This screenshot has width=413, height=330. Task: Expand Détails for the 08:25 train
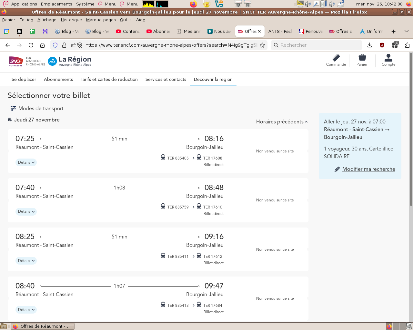pyautogui.click(x=26, y=261)
